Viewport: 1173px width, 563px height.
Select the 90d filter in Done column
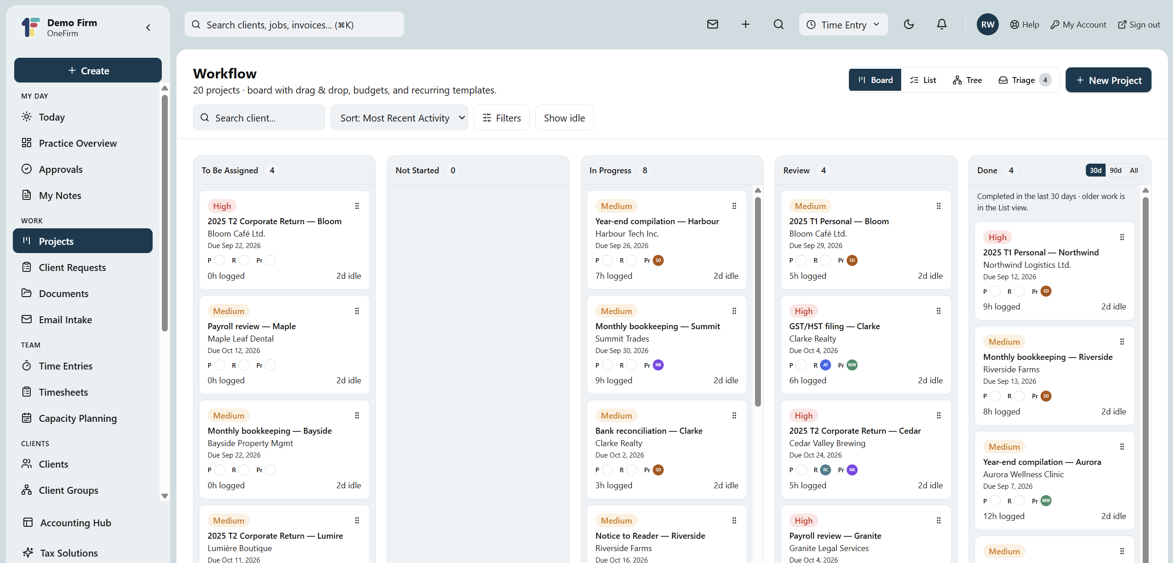[x=1115, y=171]
